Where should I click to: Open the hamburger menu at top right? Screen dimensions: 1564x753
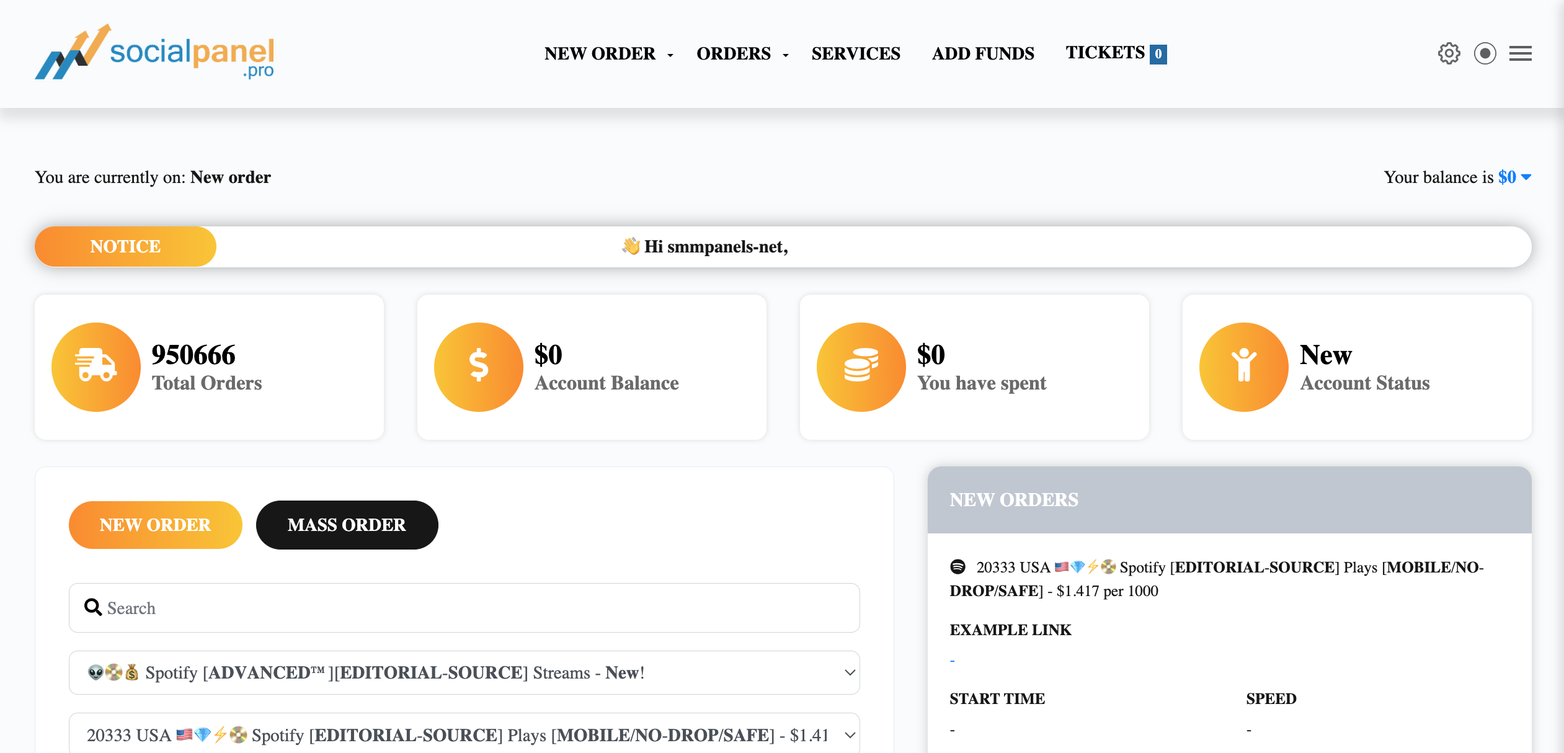(x=1521, y=53)
